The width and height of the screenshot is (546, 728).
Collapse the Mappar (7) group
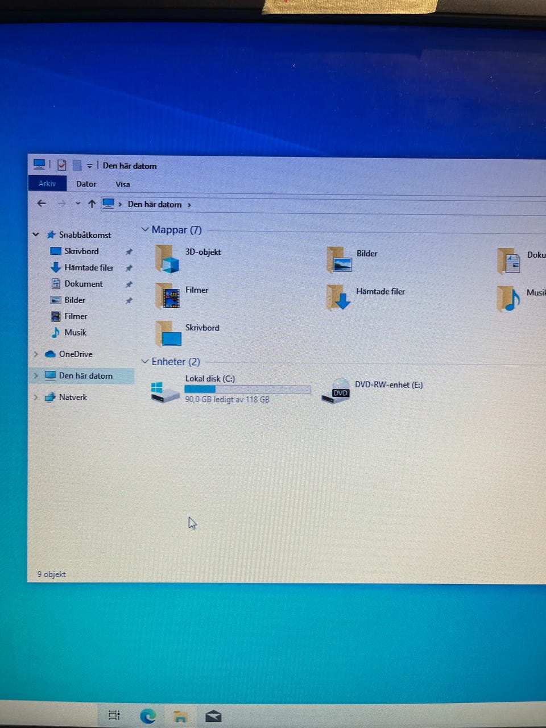[145, 230]
